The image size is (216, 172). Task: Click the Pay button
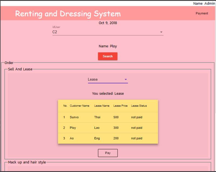pos(108,153)
